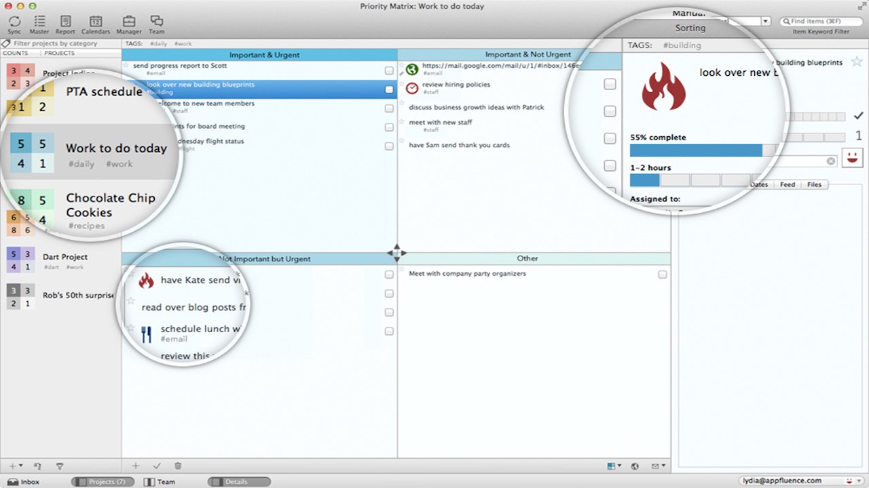The image size is (869, 488).
Task: Click the #daily tag in tags bar
Action: [158, 43]
